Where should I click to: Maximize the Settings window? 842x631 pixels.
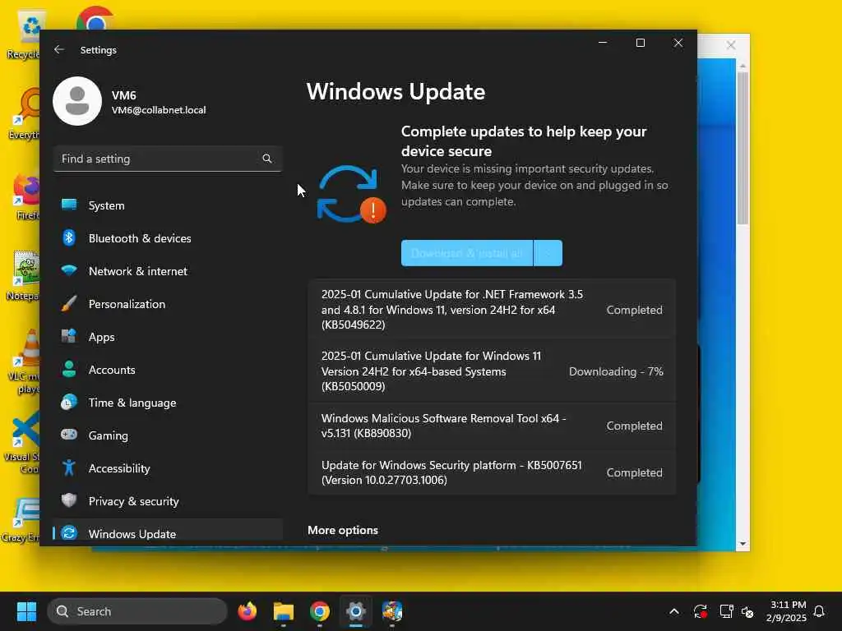pos(640,43)
